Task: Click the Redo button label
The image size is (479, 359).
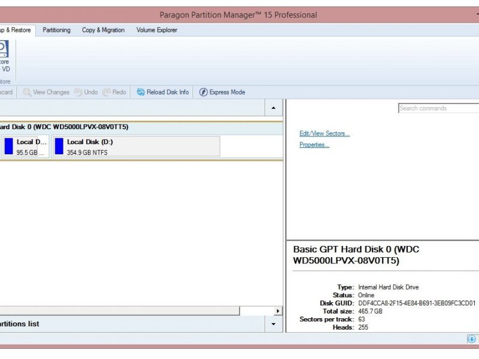Action: tap(119, 92)
